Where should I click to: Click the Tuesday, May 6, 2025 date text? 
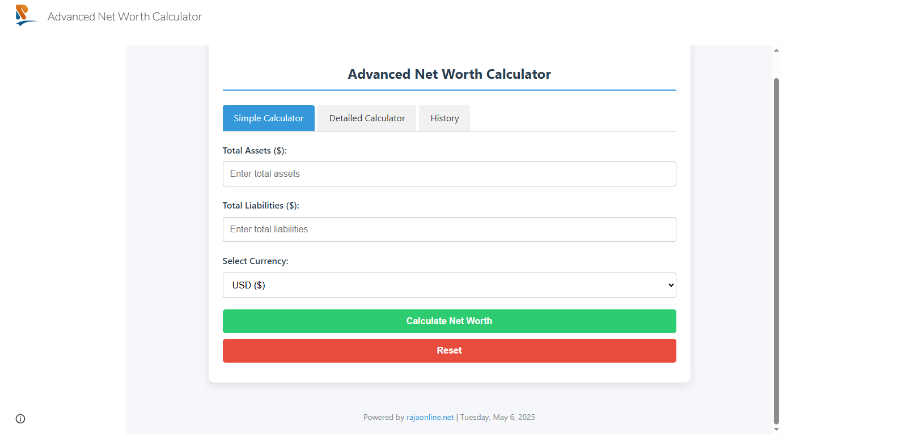pyautogui.click(x=498, y=417)
